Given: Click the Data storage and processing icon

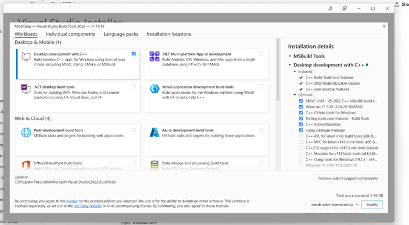Looking at the screenshot, I should pos(154,165).
